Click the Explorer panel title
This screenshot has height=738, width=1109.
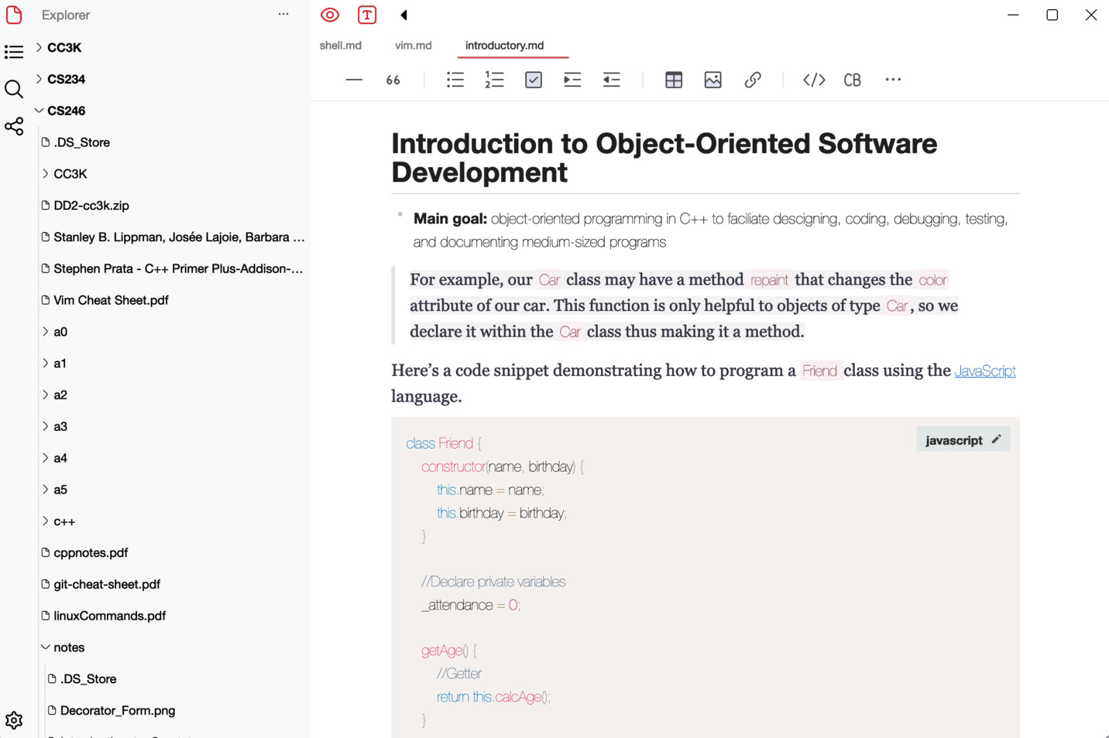click(x=66, y=15)
